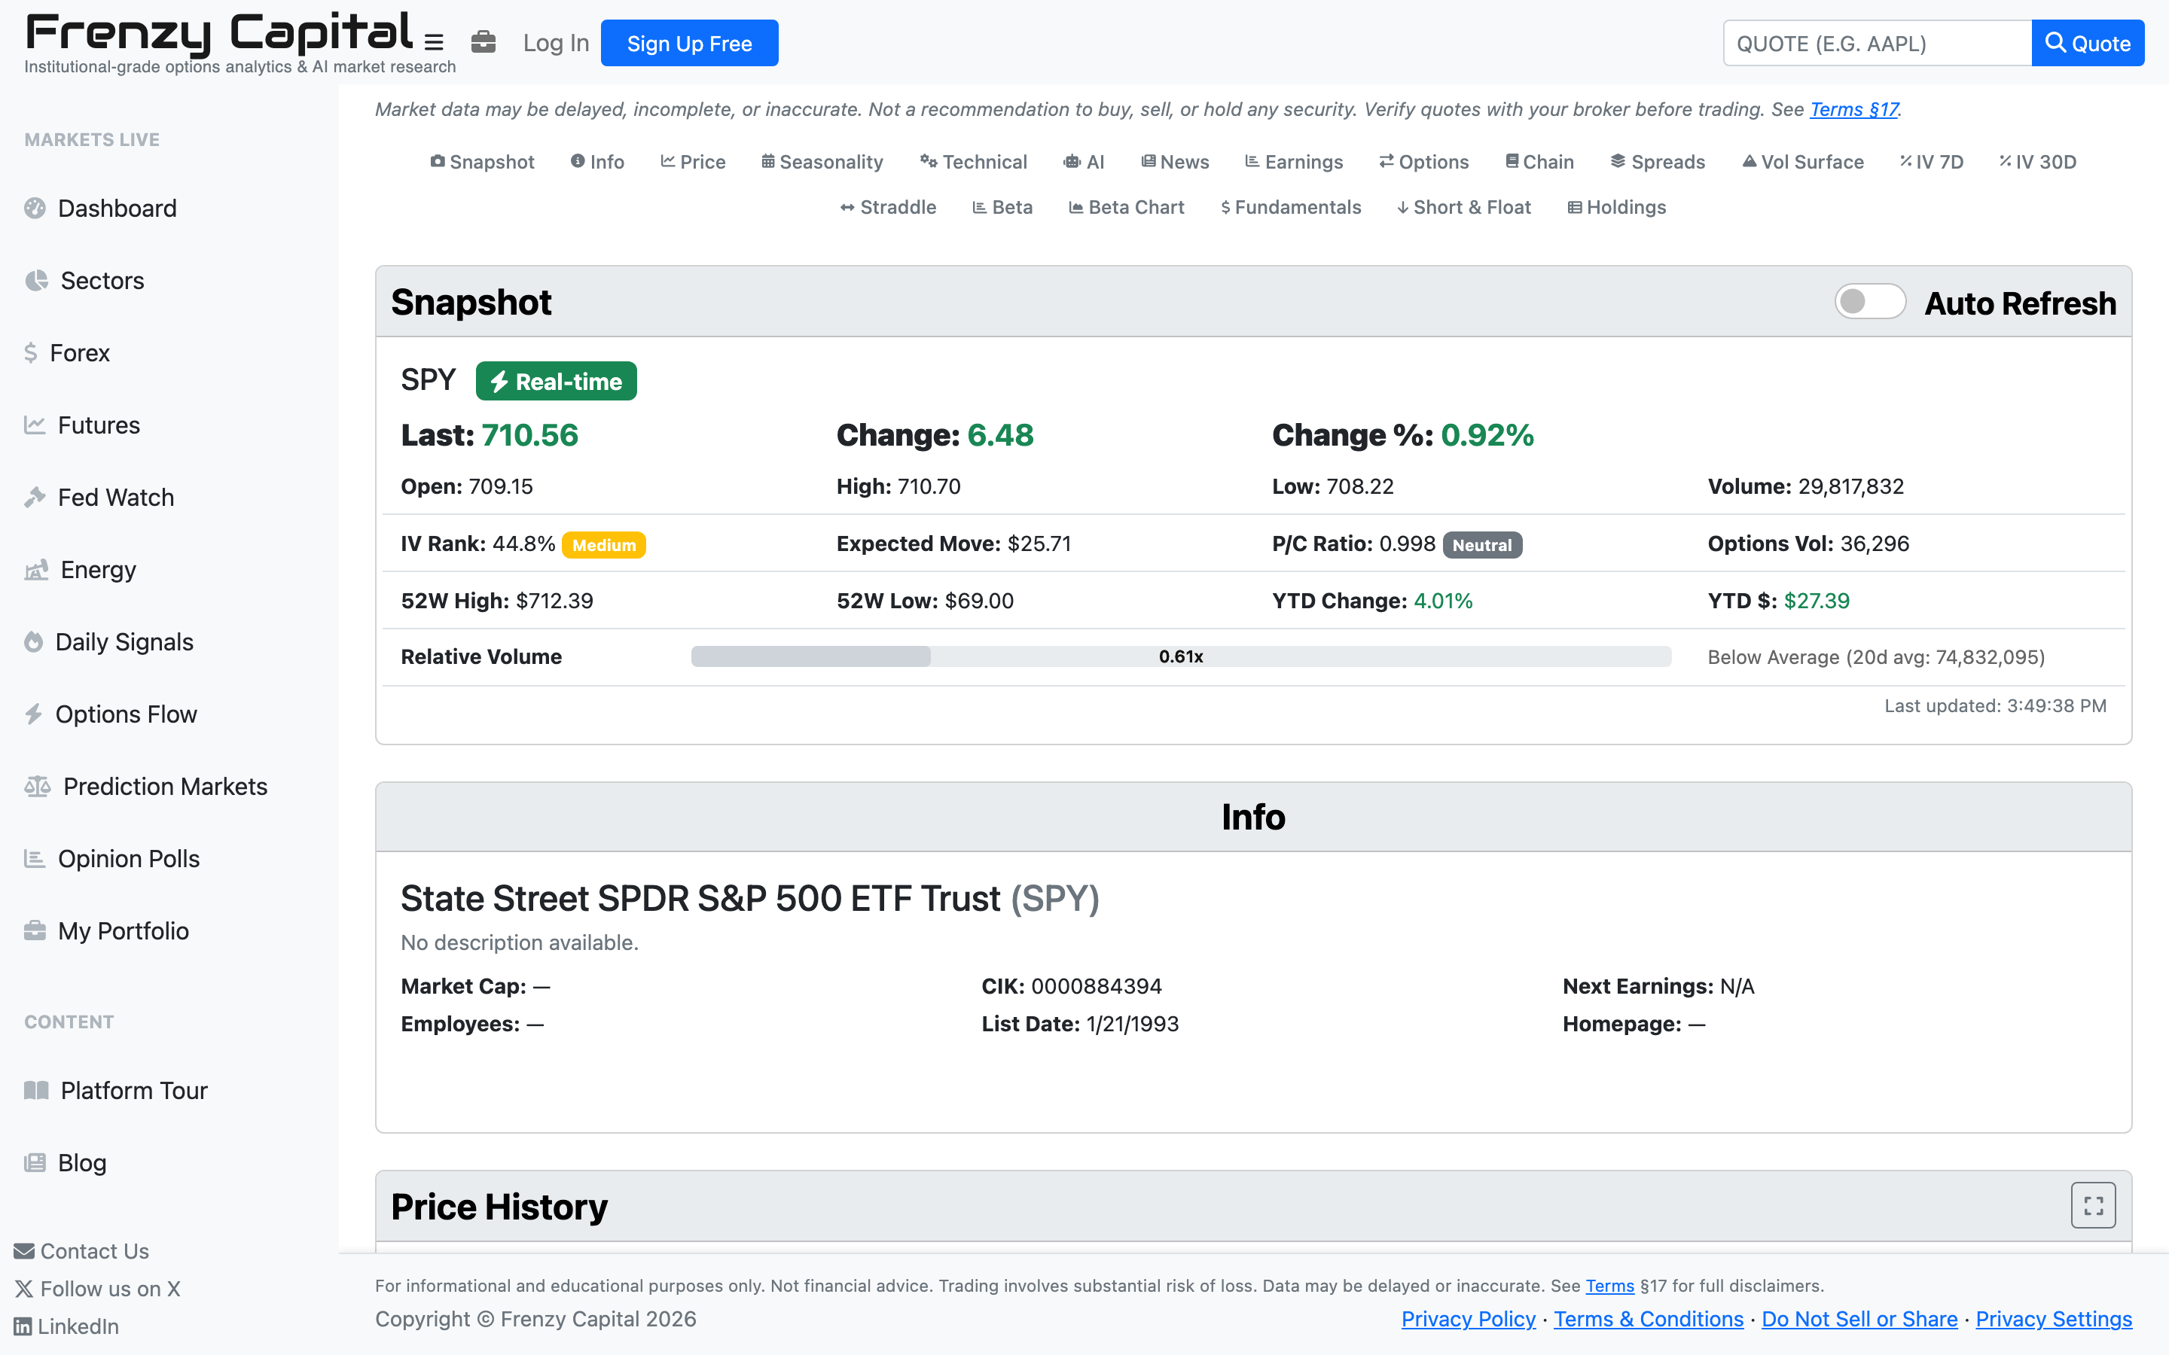Switch to the AI tab
The width and height of the screenshot is (2169, 1355).
(x=1084, y=162)
